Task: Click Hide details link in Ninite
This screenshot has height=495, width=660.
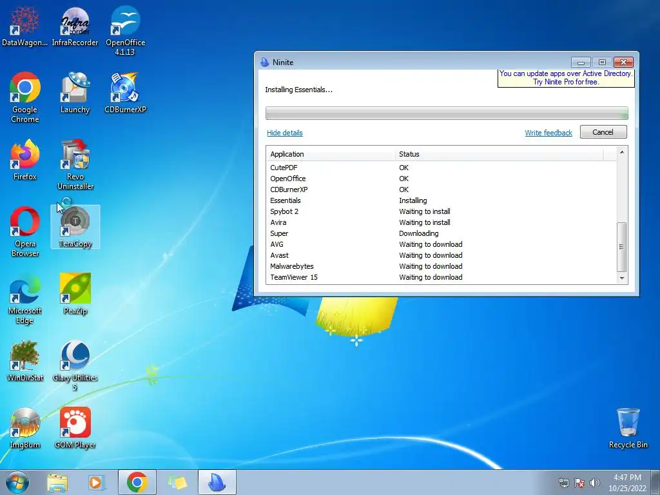Action: [x=284, y=133]
